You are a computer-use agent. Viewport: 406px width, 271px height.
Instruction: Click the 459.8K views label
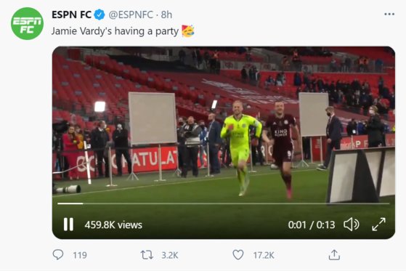(x=113, y=225)
